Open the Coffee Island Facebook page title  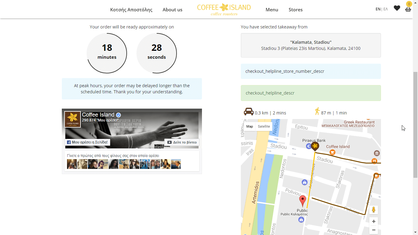[x=98, y=115]
